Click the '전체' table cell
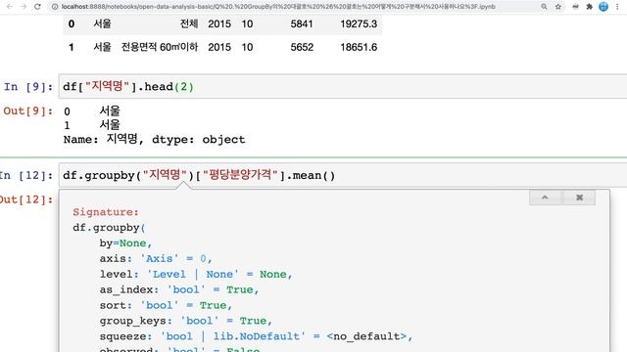This screenshot has height=352, width=627. pos(189,23)
